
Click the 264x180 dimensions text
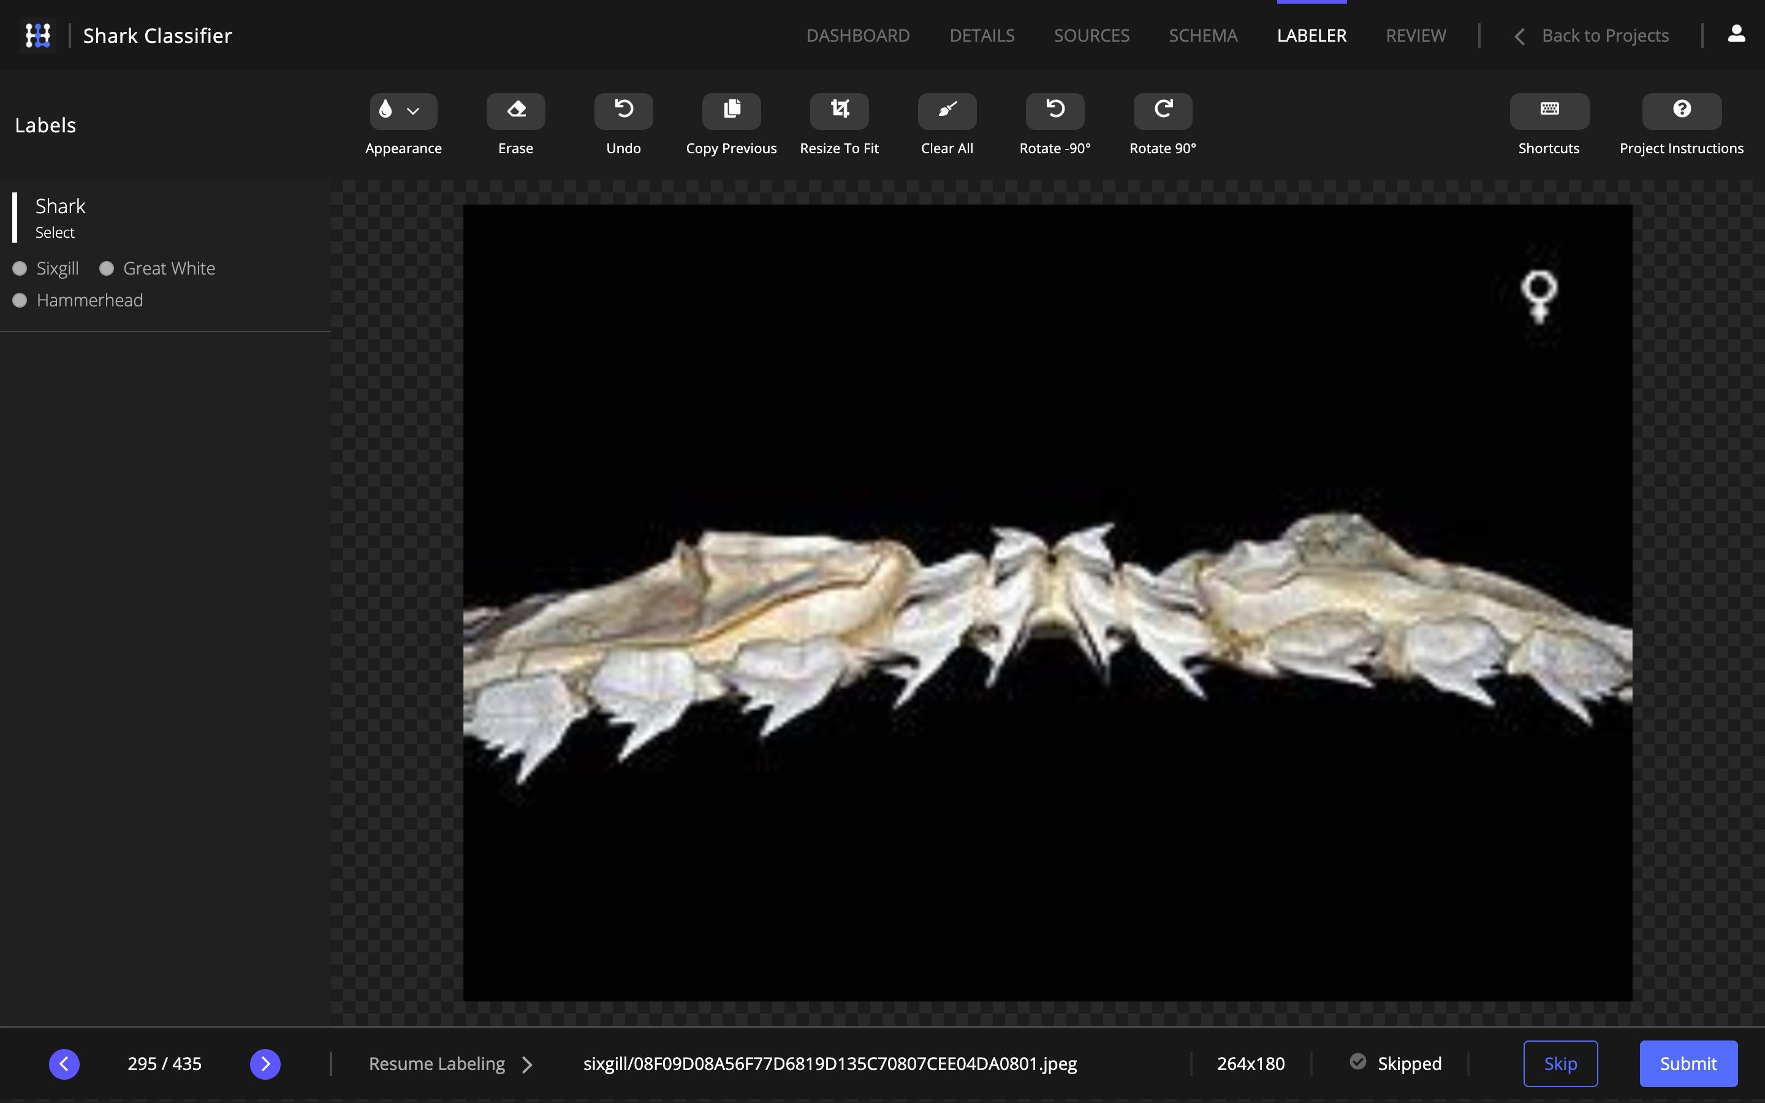[x=1251, y=1064]
